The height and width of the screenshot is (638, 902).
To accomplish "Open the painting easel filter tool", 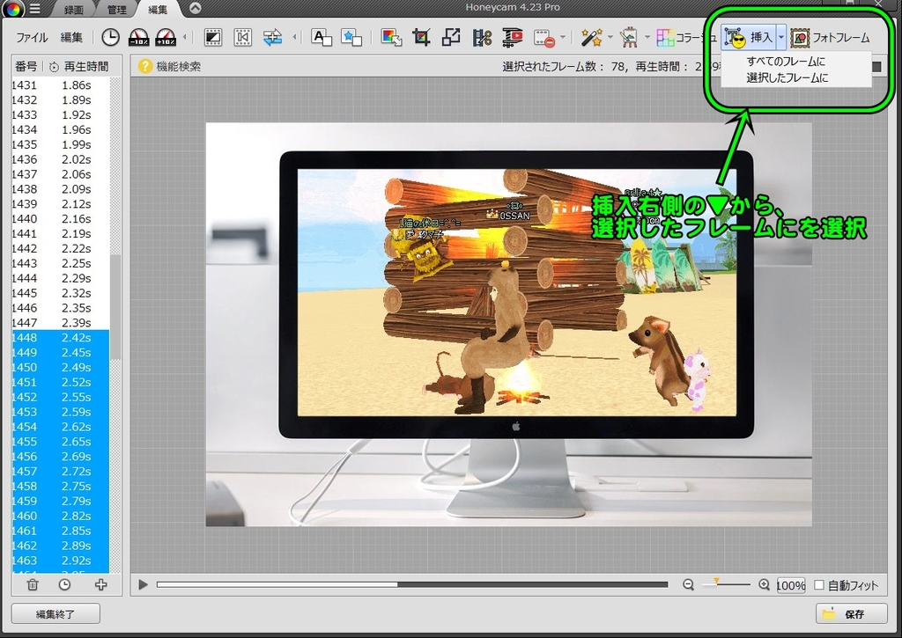I will 629,38.
